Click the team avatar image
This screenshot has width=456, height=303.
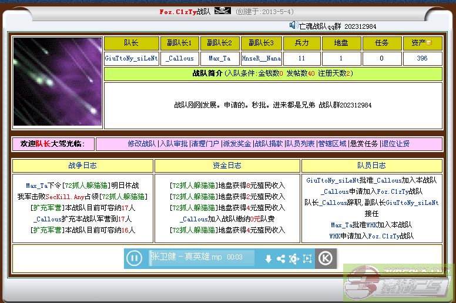(x=58, y=82)
